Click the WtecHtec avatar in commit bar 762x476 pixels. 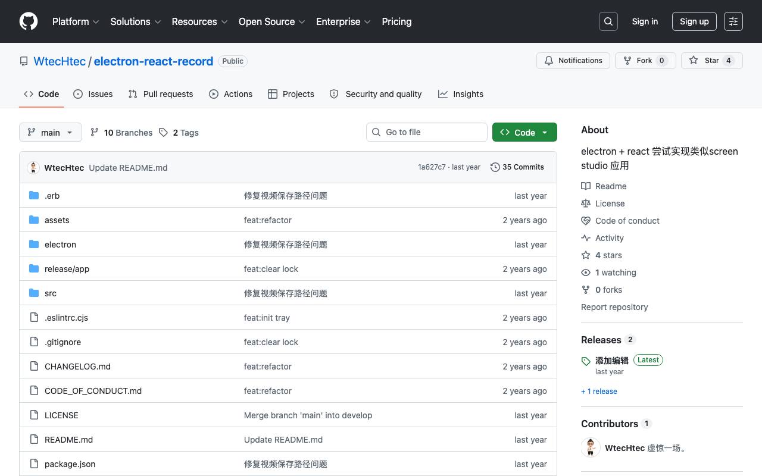[33, 167]
